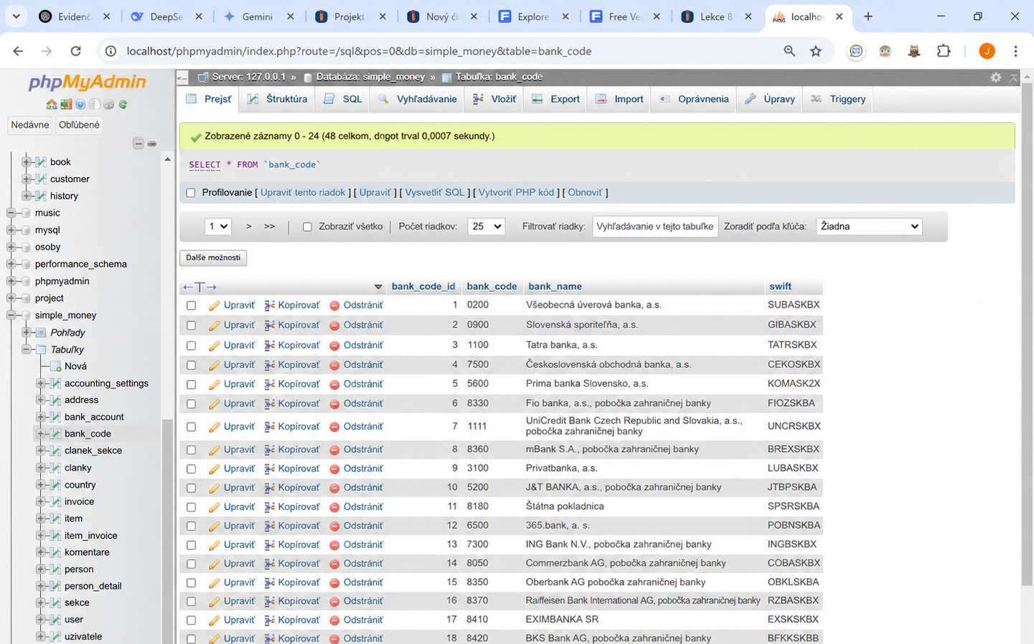Image resolution: width=1034 pixels, height=644 pixels.
Task: Open the Export tab
Action: click(x=556, y=99)
